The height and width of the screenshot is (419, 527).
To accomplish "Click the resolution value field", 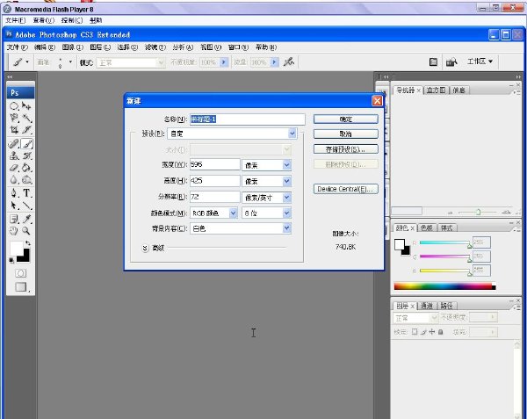I will point(215,197).
